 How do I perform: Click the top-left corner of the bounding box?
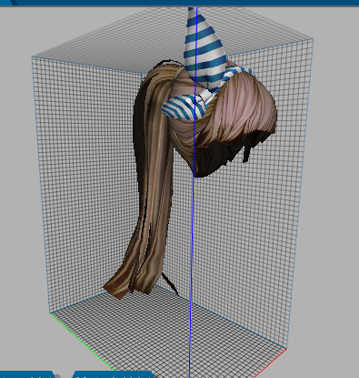point(32,57)
